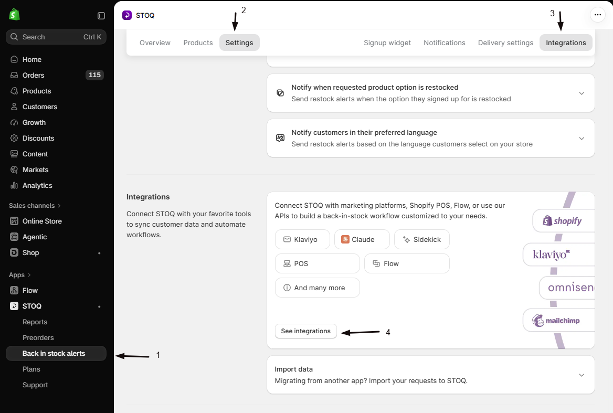Open the Delivery settings tab

505,43
